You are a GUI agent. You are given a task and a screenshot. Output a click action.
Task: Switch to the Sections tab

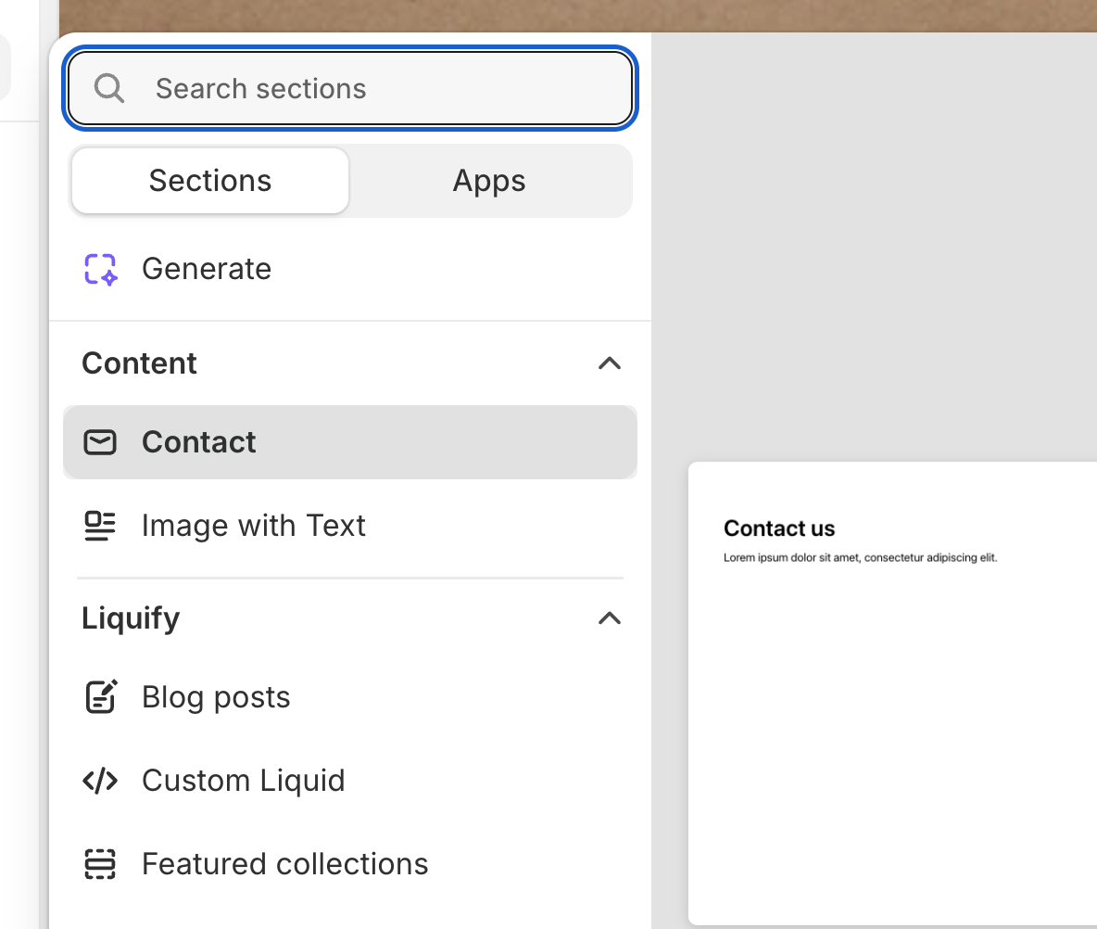[x=210, y=181]
